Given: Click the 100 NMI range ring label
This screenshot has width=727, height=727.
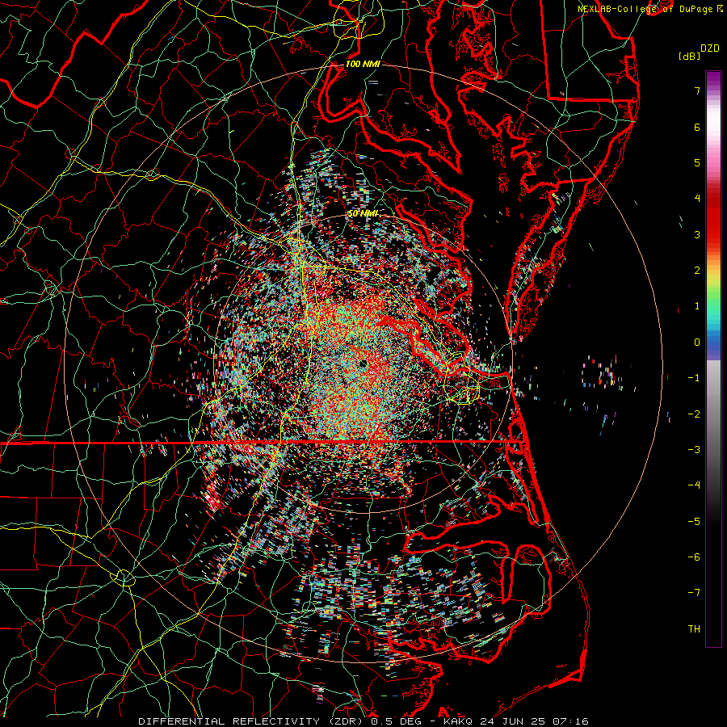Looking at the screenshot, I should 363,64.
